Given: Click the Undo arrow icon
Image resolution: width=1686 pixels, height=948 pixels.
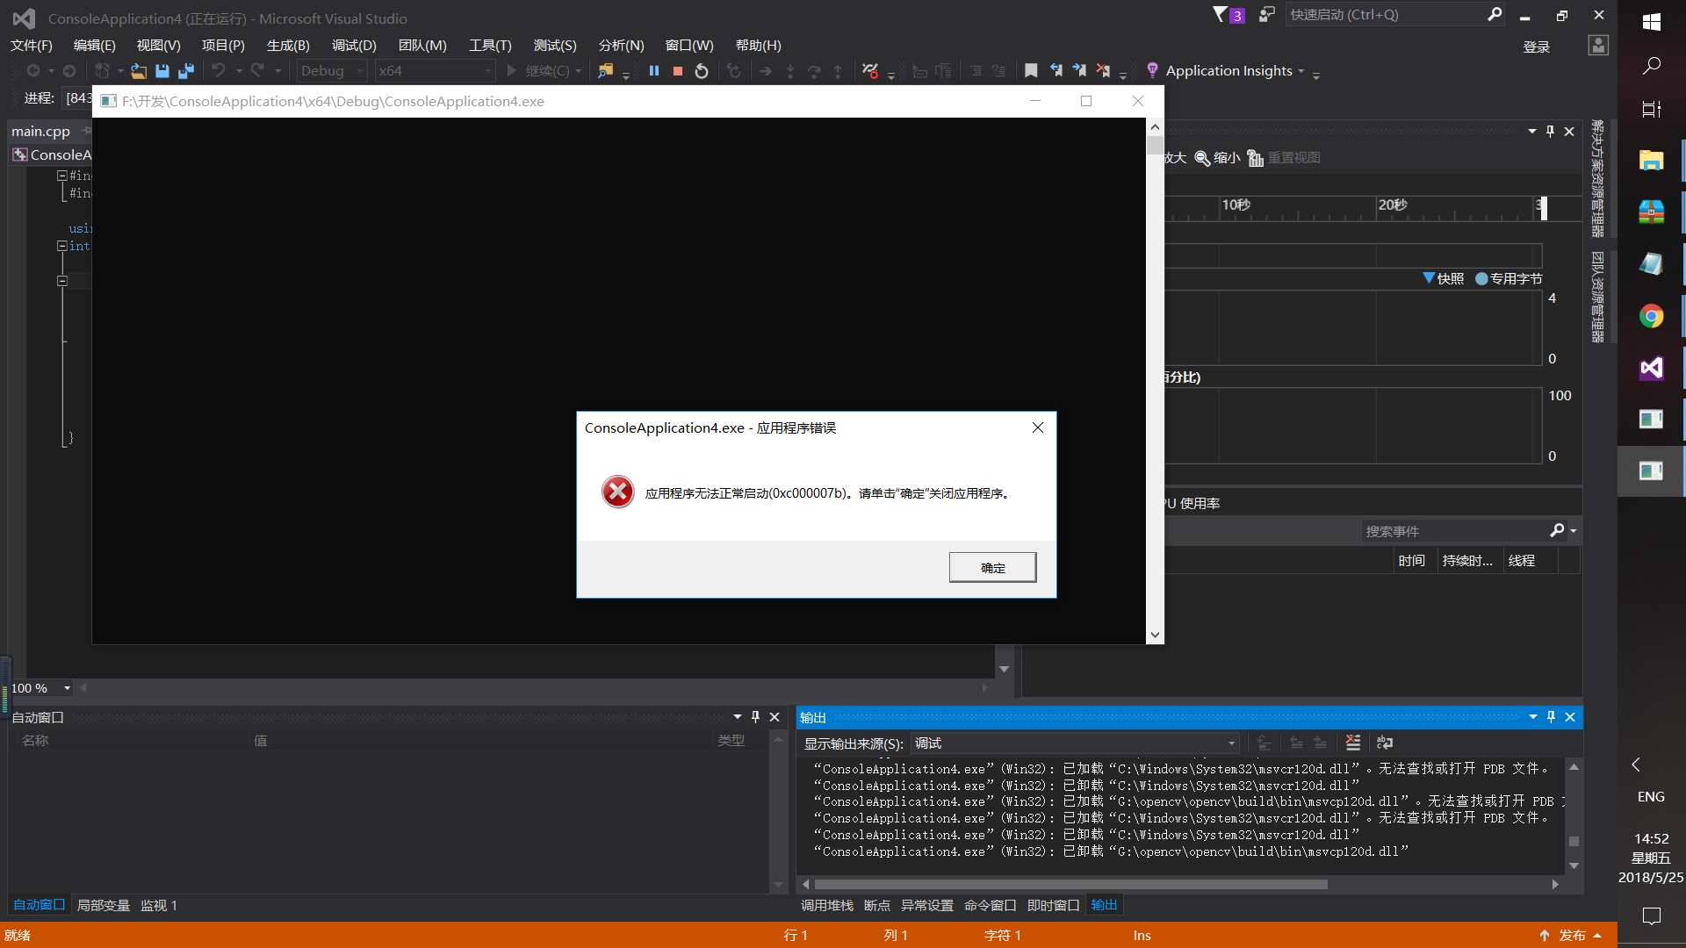Looking at the screenshot, I should 219,71.
